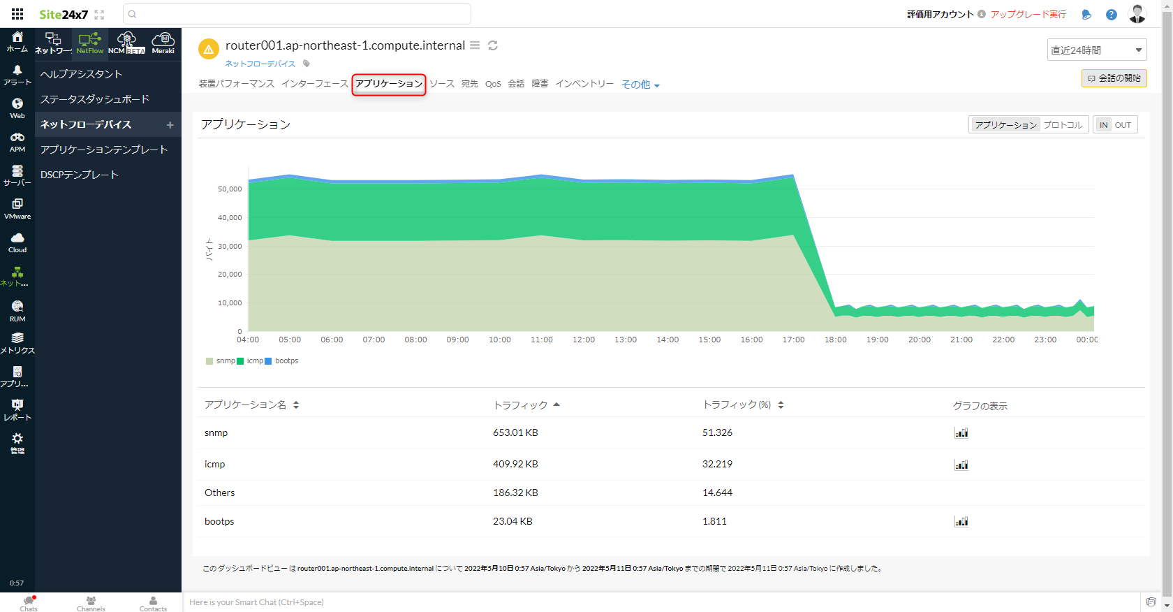Open the QoS tab

point(493,84)
